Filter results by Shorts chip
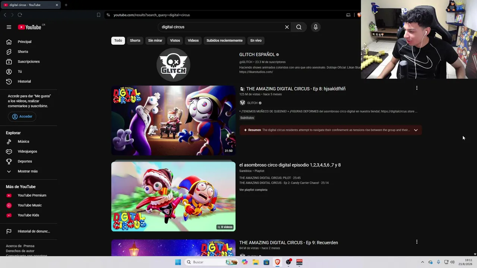477x268 pixels. (x=135, y=41)
